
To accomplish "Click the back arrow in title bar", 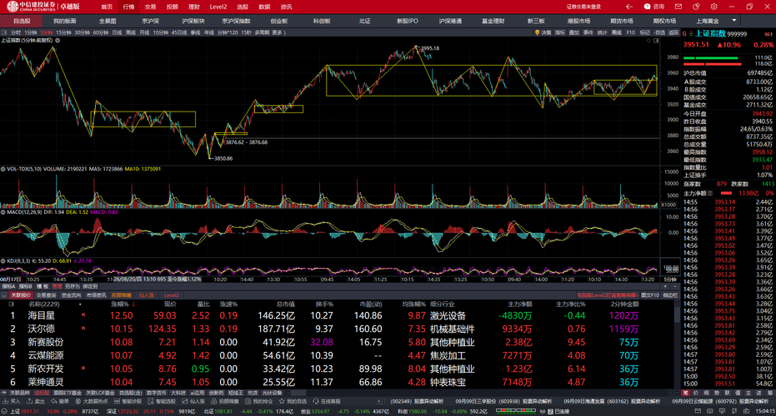I will pos(629,7).
